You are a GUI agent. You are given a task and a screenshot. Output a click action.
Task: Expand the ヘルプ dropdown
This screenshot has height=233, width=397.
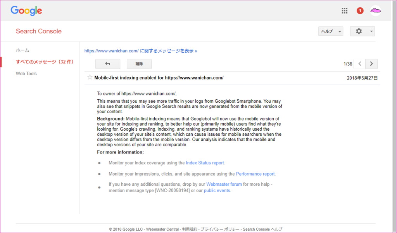point(331,31)
